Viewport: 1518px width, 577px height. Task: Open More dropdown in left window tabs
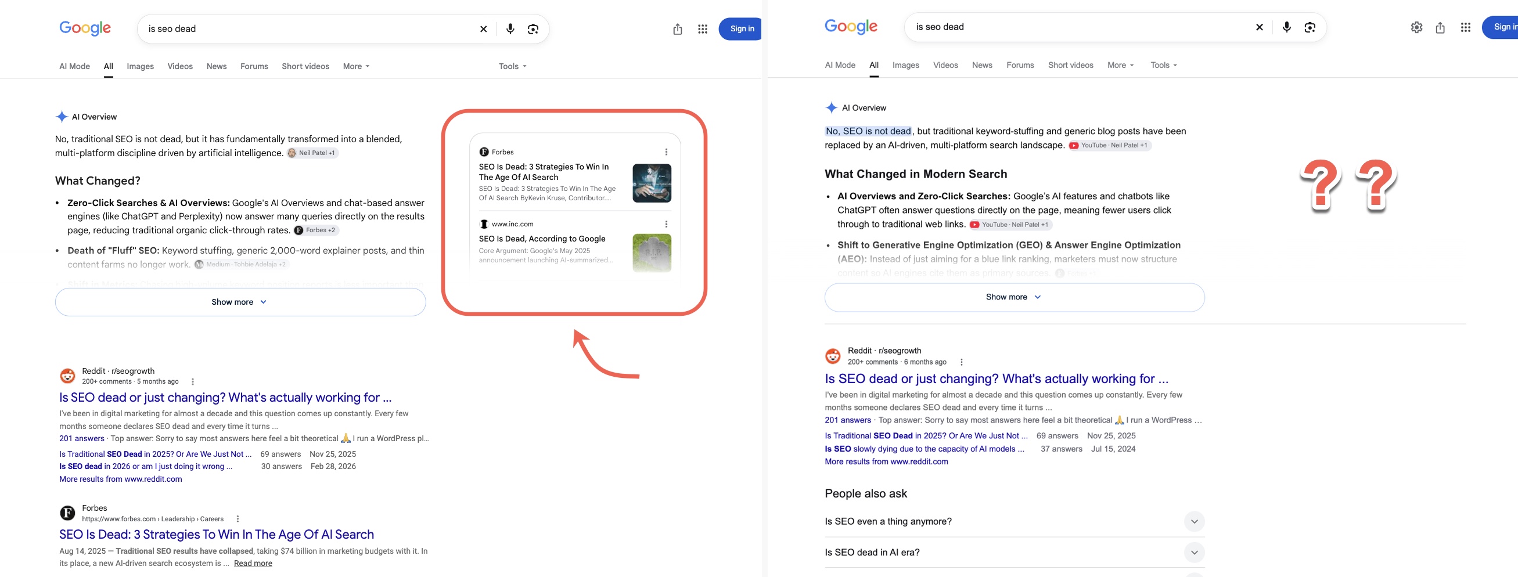pos(356,67)
